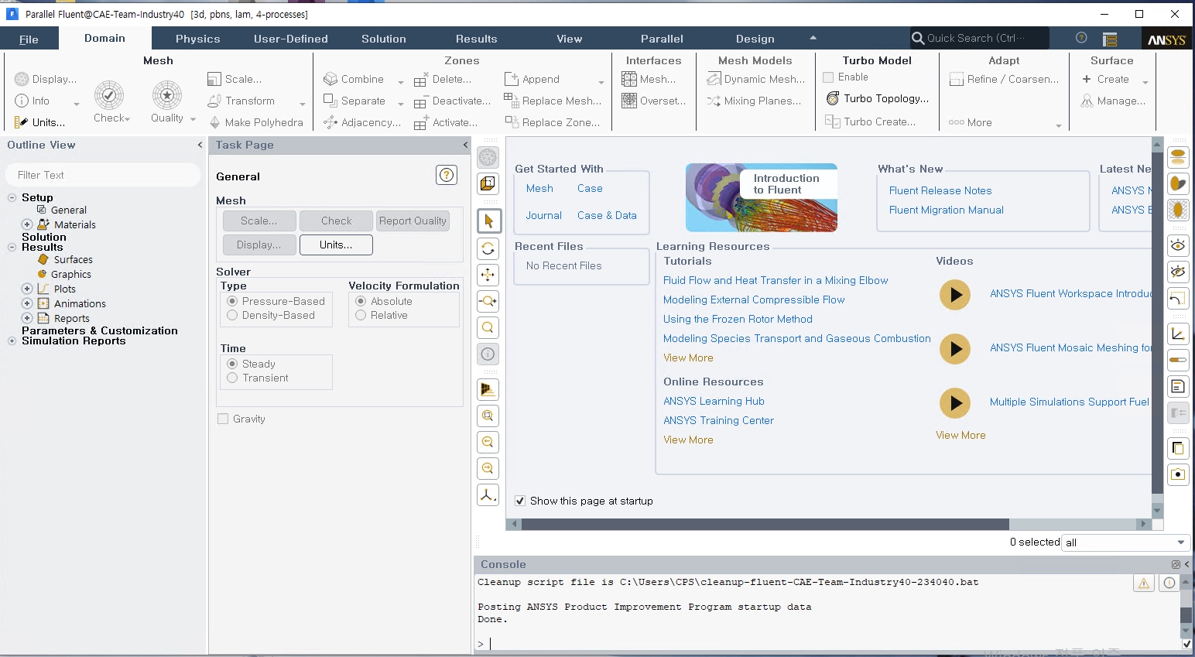Click the Units... button in Task Page
Screen dimensions: 1195x657
coord(336,245)
